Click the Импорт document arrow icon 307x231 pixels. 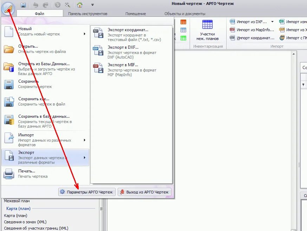coord(9,138)
